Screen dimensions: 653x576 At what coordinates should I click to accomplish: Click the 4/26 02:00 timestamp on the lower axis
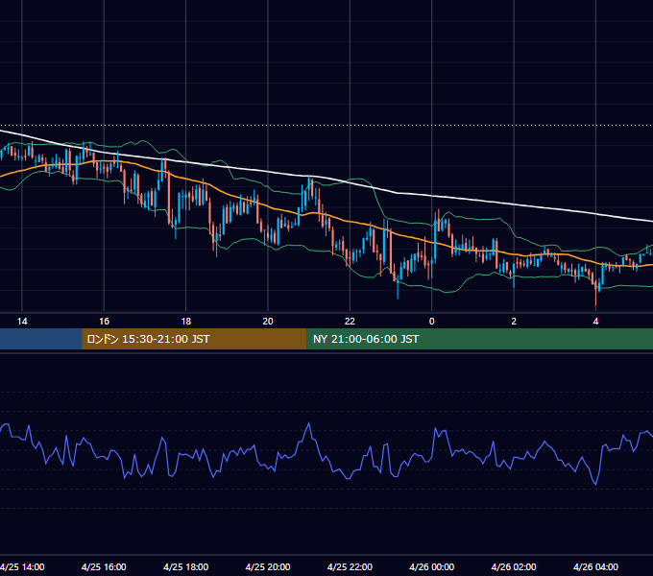(514, 566)
